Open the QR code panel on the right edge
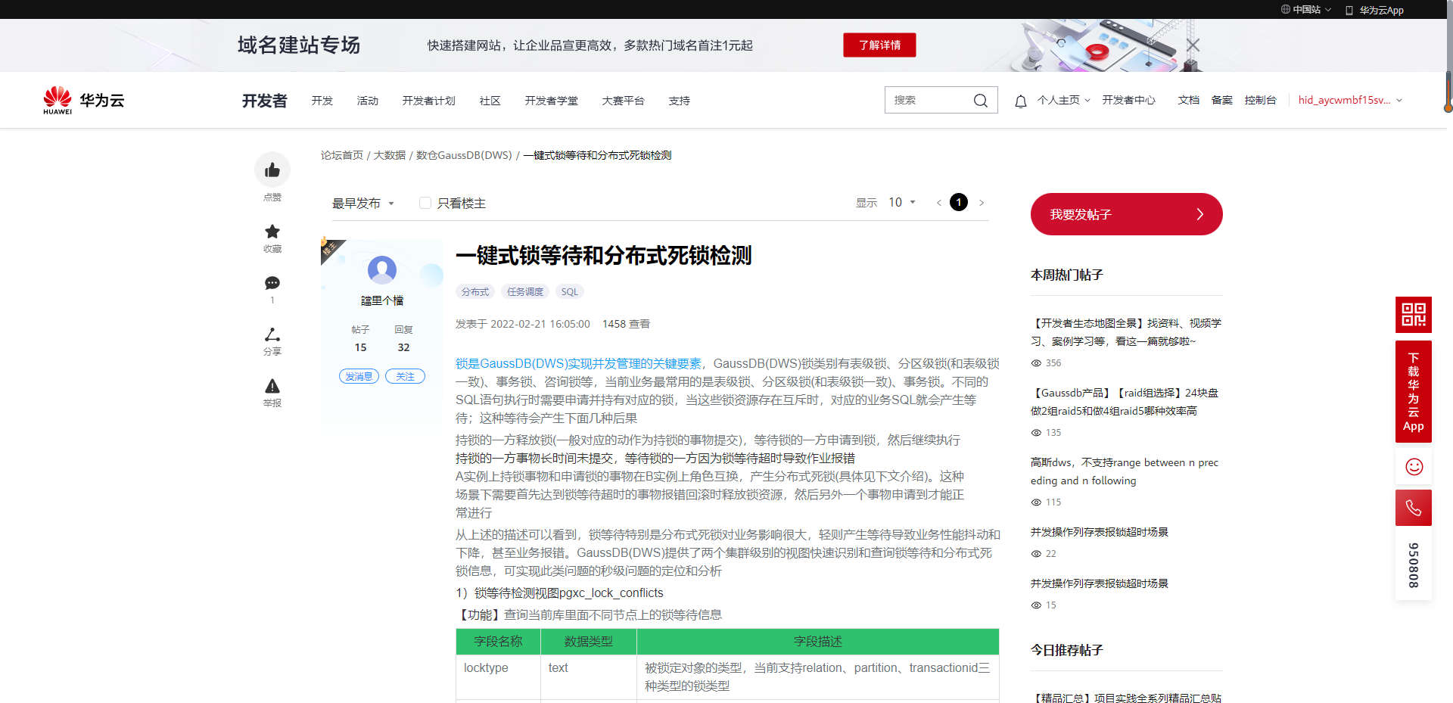 coord(1413,314)
